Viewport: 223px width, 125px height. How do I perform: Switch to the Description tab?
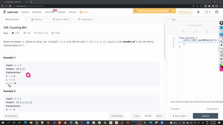tap(12, 19)
